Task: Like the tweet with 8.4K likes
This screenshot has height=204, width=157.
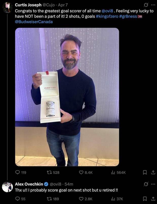Action: click(86, 172)
